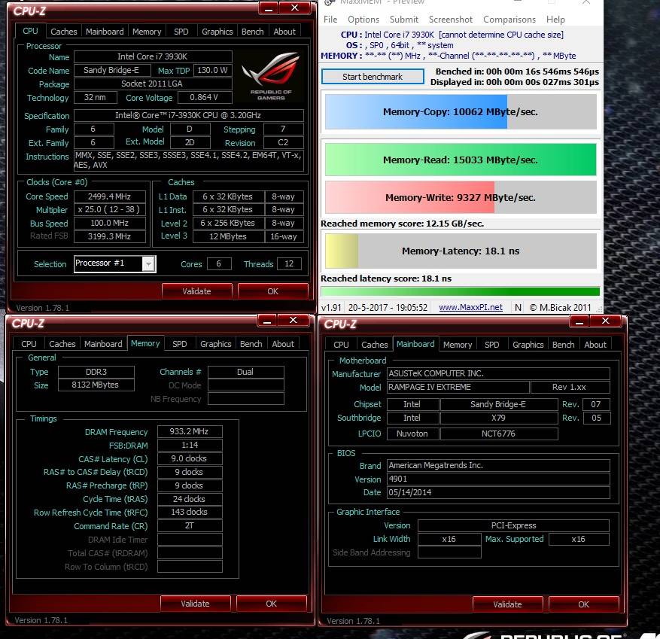Open CPU tab in Memory CPU-Z window
The width and height of the screenshot is (660, 639).
coord(29,344)
